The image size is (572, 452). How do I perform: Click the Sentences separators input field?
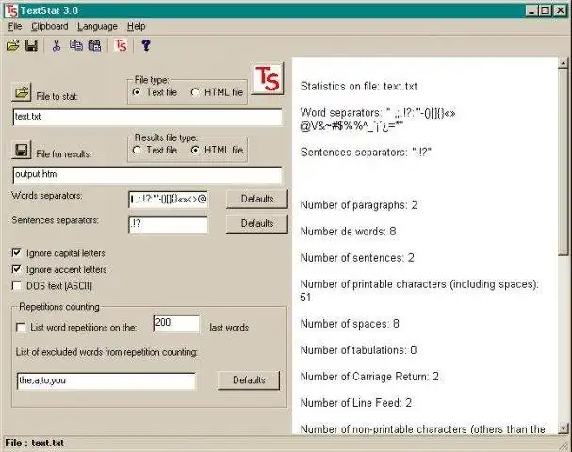tap(168, 224)
